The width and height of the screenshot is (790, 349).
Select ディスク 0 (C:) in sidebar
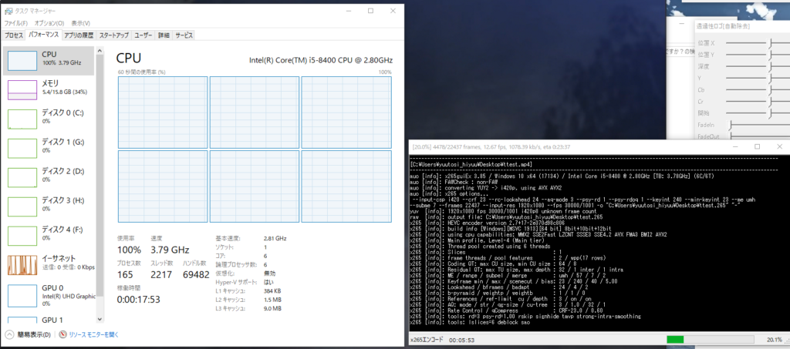[x=49, y=119]
